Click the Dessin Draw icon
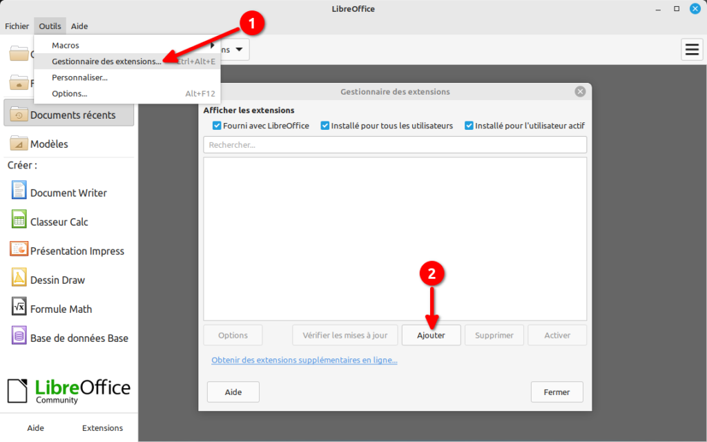 [x=19, y=278]
